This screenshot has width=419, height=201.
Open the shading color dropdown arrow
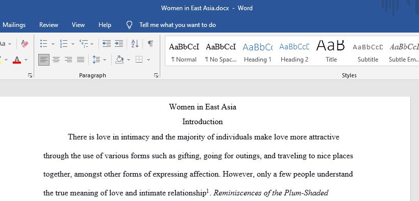pyautogui.click(x=129, y=60)
